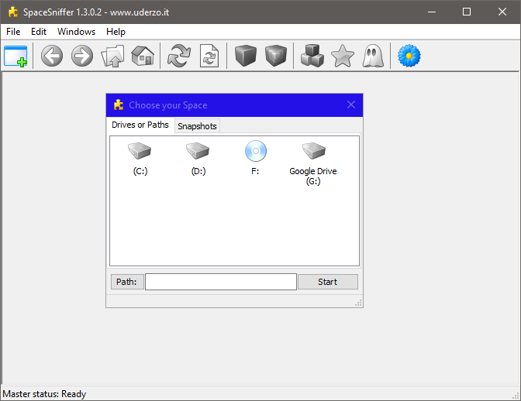Click the New View toolbar icon
521x401 pixels.
coord(16,56)
